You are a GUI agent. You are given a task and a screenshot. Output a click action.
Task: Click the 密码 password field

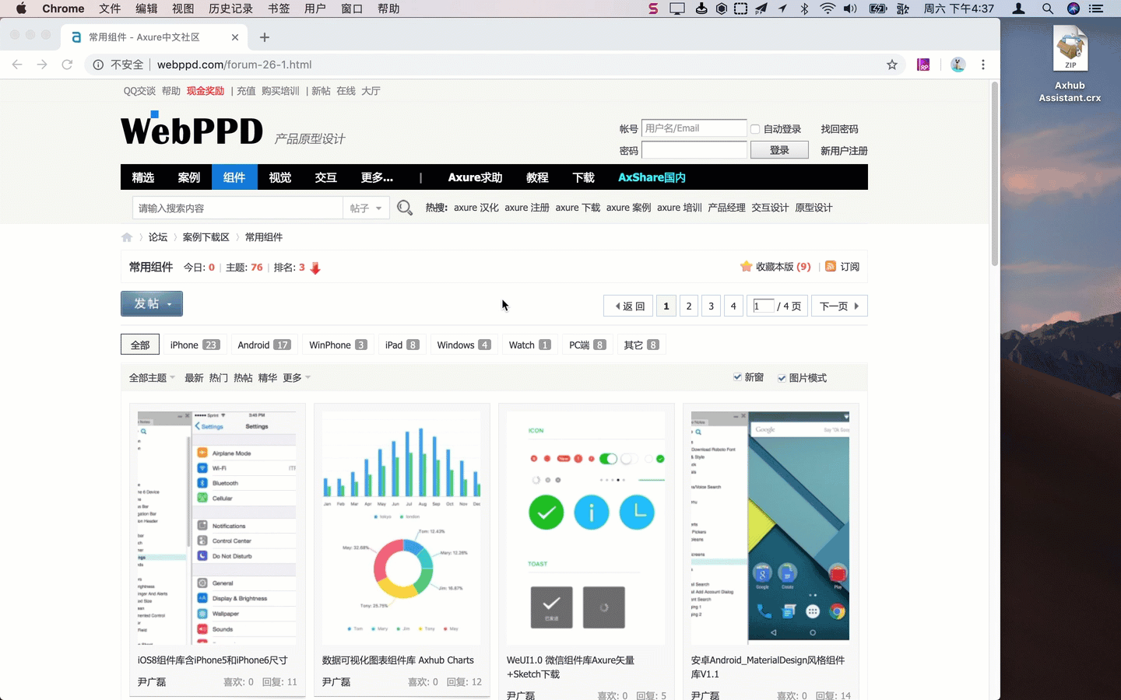pyautogui.click(x=694, y=150)
